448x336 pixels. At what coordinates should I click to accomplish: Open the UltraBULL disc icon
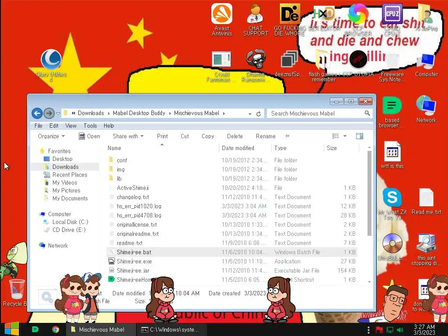point(392,247)
